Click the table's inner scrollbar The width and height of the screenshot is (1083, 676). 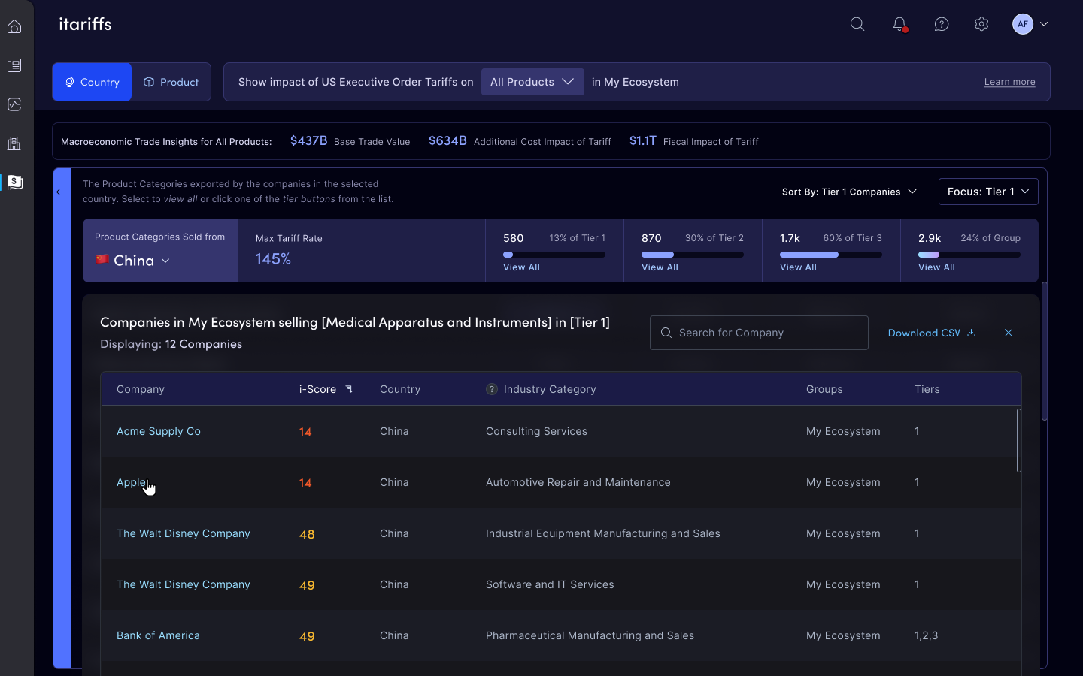pyautogui.click(x=1019, y=440)
